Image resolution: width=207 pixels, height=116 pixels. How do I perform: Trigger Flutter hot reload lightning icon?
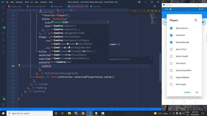pos(148,11)
